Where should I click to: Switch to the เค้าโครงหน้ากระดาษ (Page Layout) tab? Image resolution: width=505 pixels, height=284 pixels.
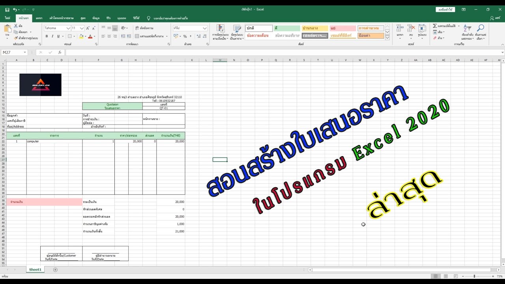point(62,18)
